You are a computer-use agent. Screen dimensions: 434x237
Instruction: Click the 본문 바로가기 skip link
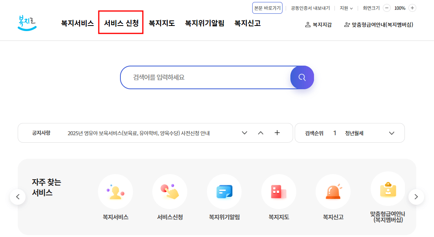267,7
